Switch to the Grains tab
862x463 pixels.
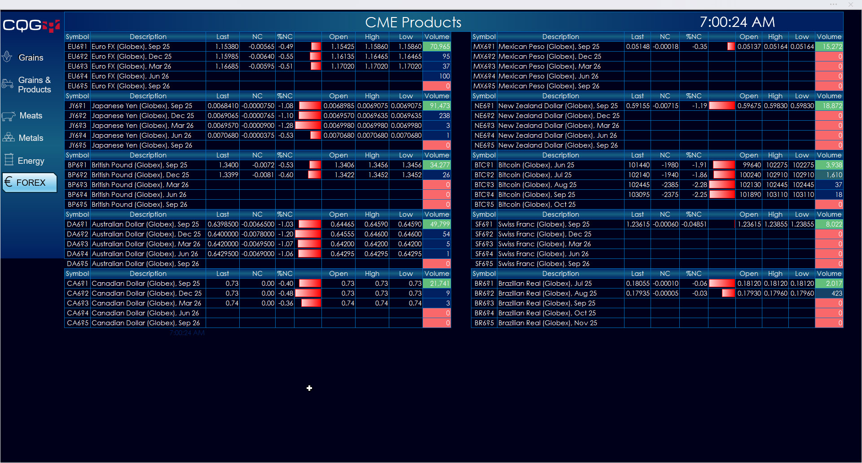pos(30,57)
